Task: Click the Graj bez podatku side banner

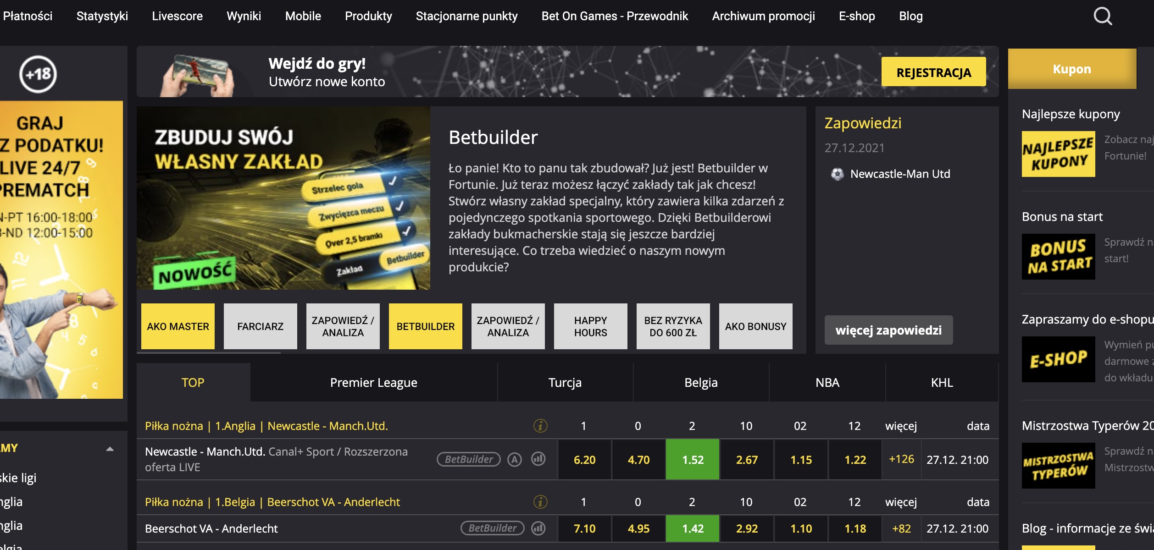Action: pyautogui.click(x=61, y=250)
